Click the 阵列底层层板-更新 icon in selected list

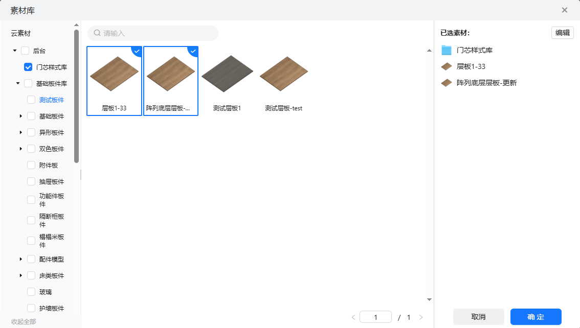coord(447,83)
